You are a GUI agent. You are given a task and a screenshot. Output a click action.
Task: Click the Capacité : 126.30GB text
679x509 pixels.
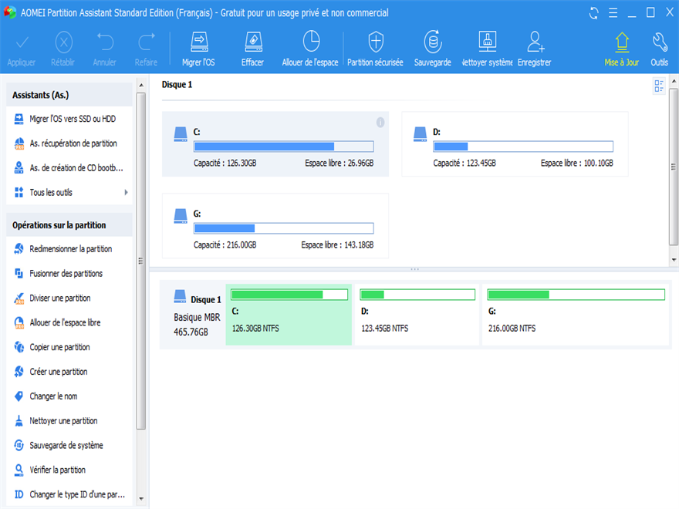225,163
